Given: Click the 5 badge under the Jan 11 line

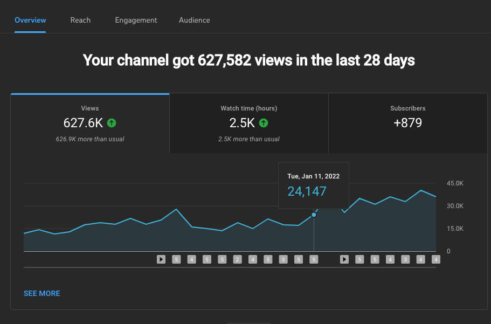Looking at the screenshot, I should (314, 259).
